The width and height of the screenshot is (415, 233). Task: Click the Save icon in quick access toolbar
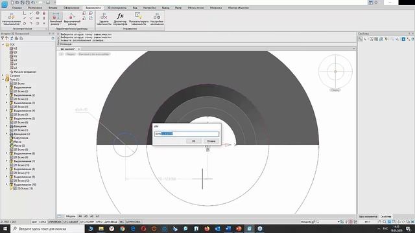tap(23, 3)
